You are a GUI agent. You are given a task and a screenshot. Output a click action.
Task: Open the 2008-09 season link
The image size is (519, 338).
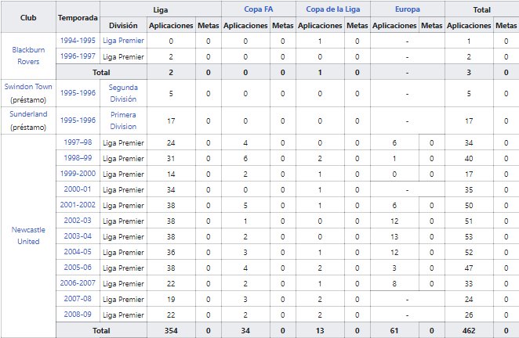pos(78,315)
